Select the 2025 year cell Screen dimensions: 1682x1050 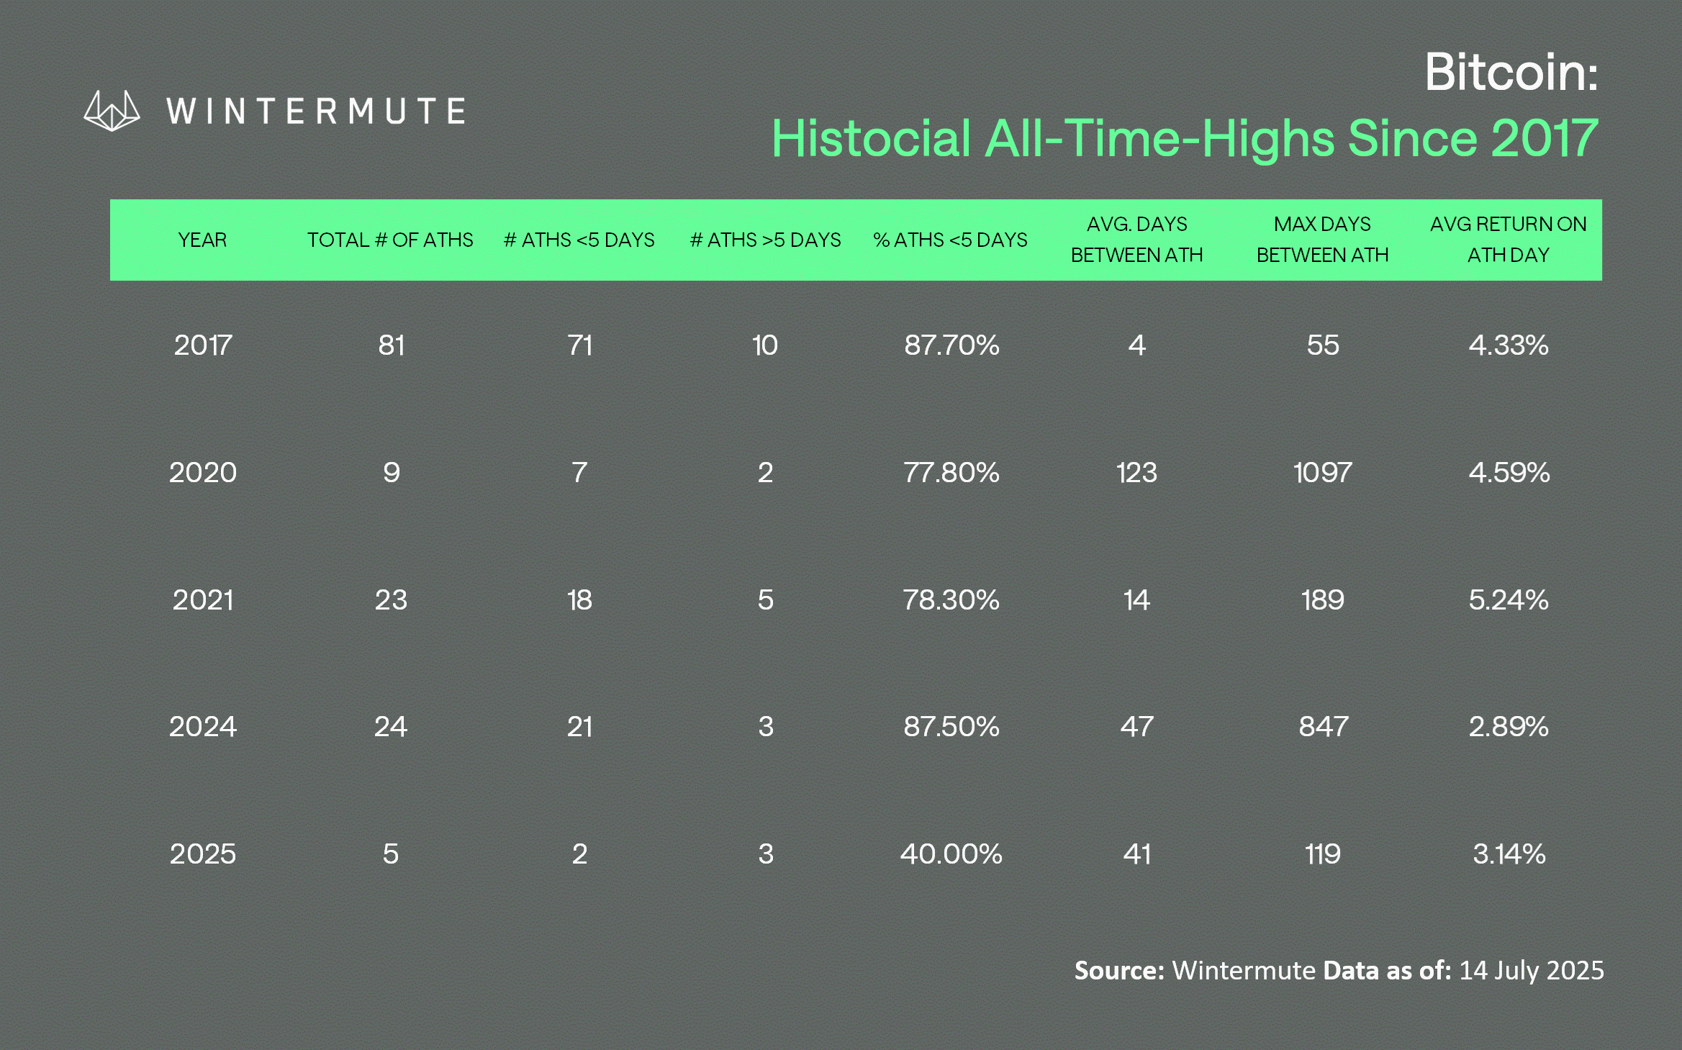point(203,854)
